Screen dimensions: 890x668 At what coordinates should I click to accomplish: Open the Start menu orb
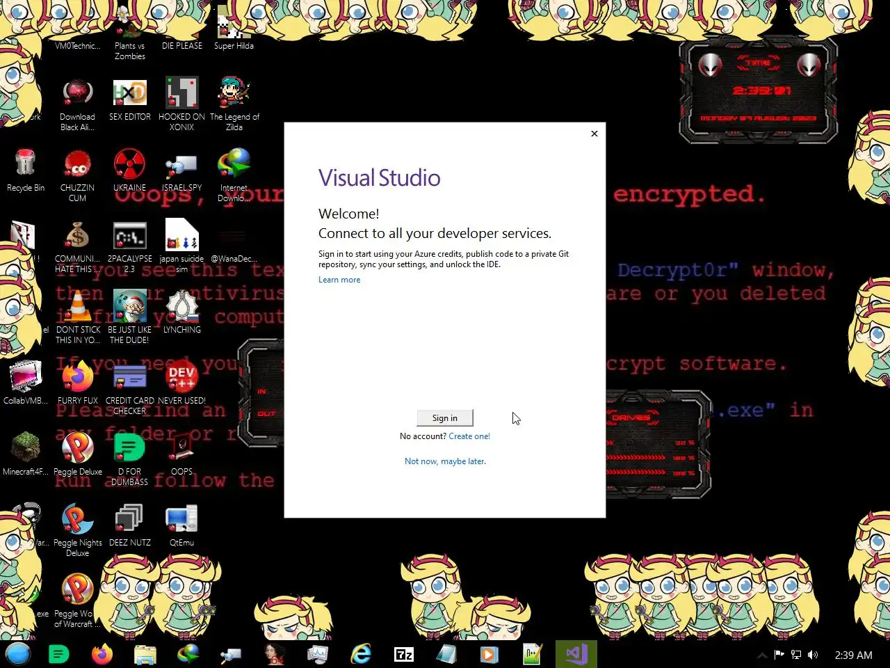[18, 654]
